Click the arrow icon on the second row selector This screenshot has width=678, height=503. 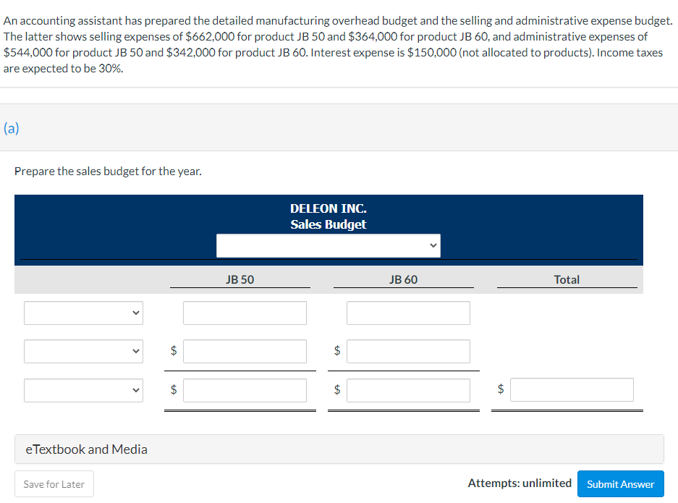coord(135,351)
